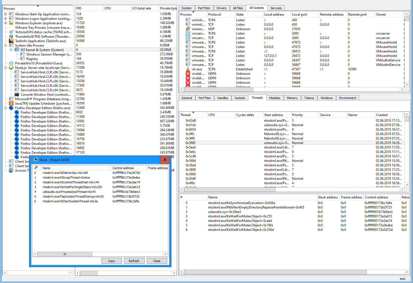The width and height of the screenshot is (413, 283).
Task: Click the Windows Explorer folder icon
Action: [11, 23]
